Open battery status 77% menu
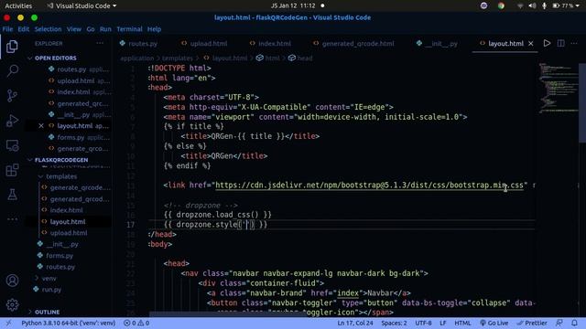 tap(565, 6)
